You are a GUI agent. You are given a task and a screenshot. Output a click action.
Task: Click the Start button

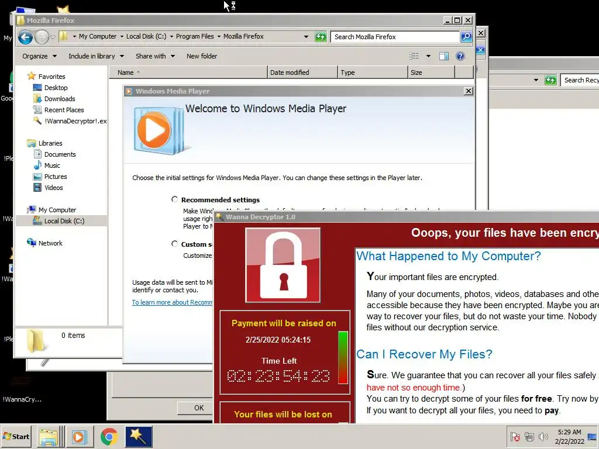[x=16, y=436]
